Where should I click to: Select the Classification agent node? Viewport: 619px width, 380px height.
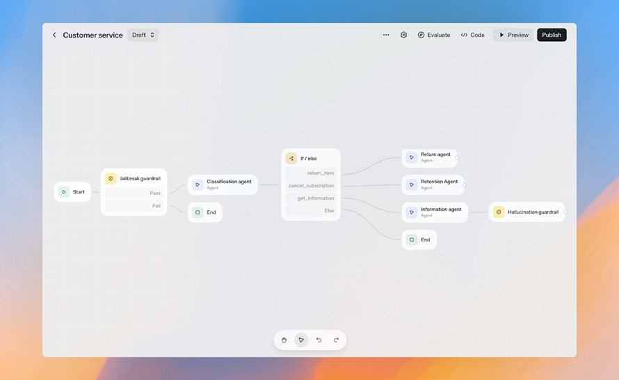(223, 184)
